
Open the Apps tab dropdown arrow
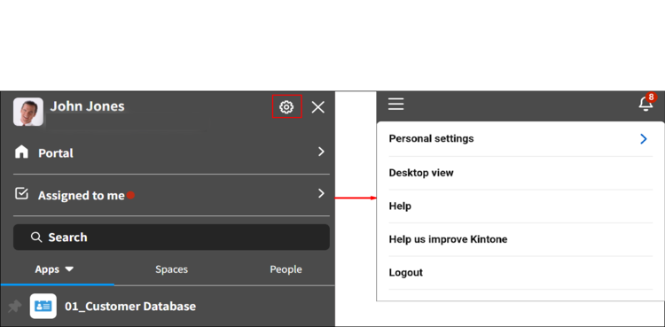(x=69, y=269)
